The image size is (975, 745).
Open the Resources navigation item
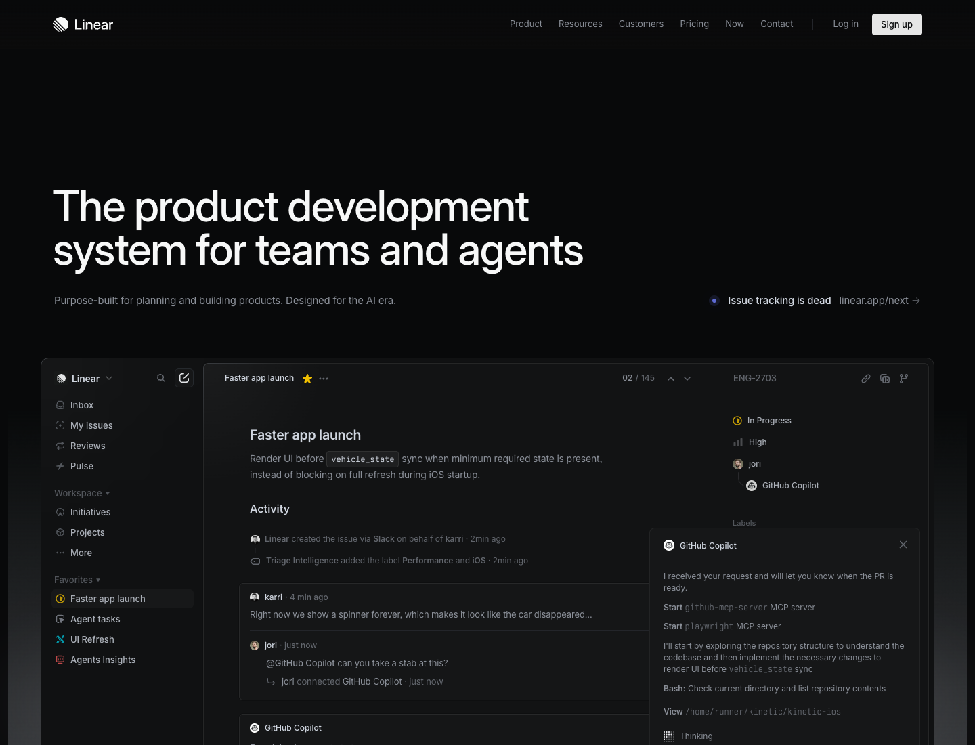point(580,24)
